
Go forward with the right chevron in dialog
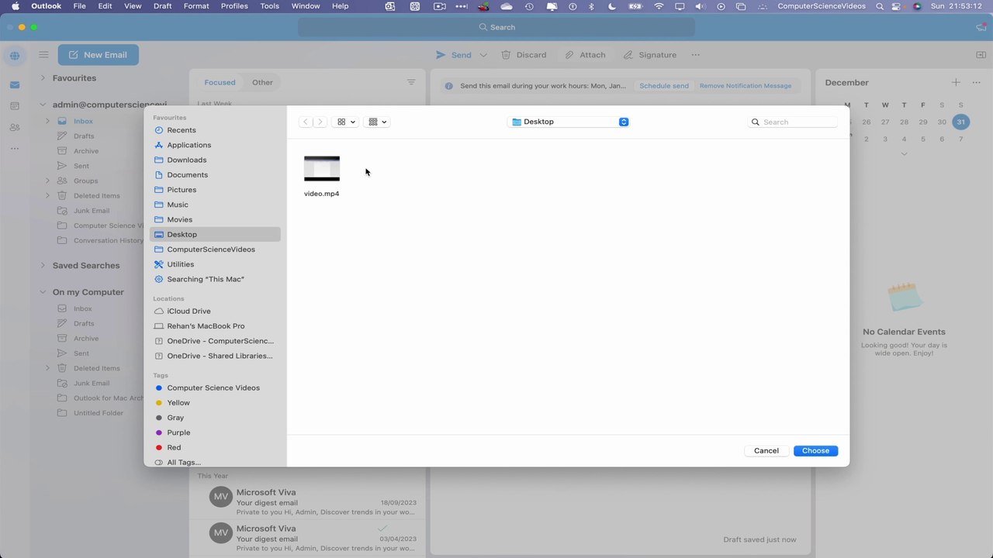click(320, 122)
